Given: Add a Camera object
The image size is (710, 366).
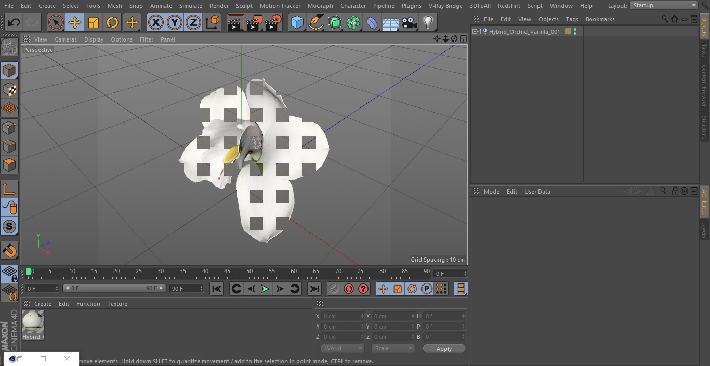Looking at the screenshot, I should 410,23.
